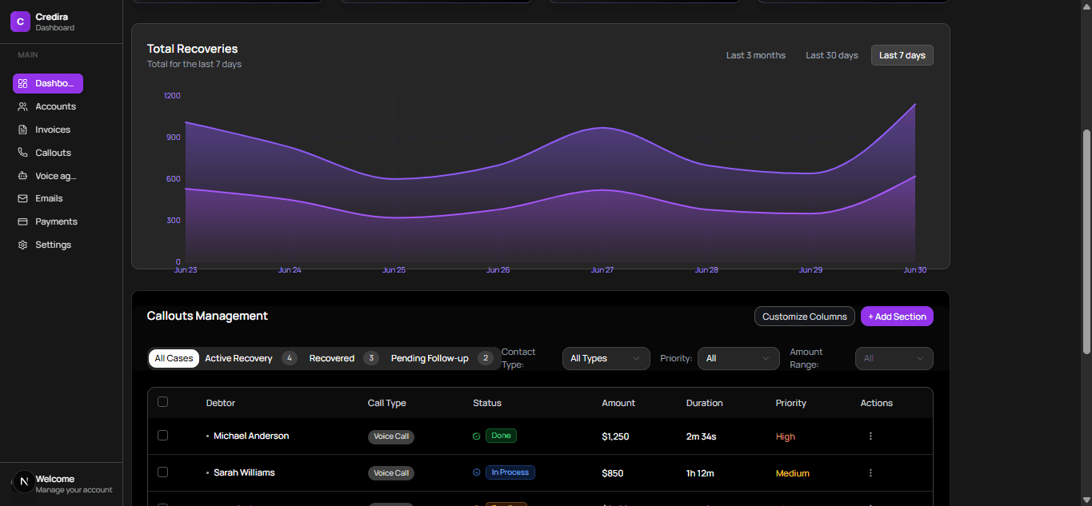Open the Contact Type dropdown

(x=606, y=358)
